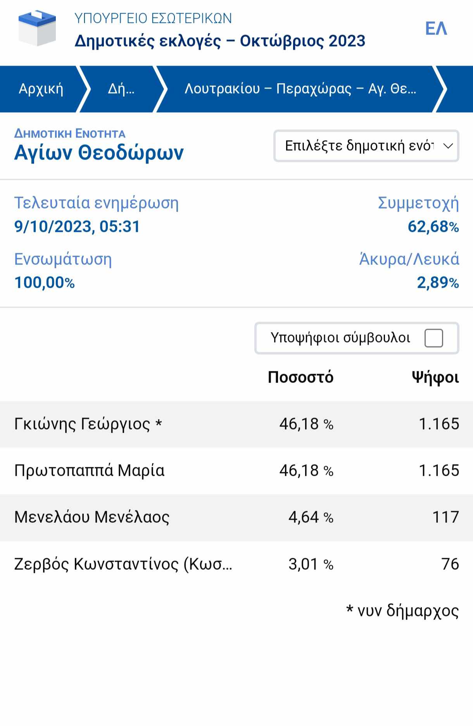The image size is (473, 726).
Task: Click the ΥΠΟΥΡΓΕΙΟ ΕΣΩΤΕΡΙΚΩΝ header text
Action: (153, 18)
